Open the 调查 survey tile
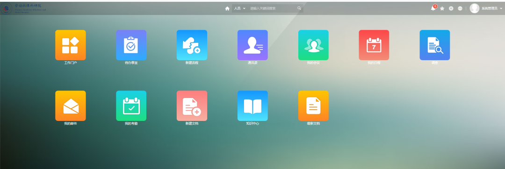This screenshot has height=169, width=505. point(435,45)
